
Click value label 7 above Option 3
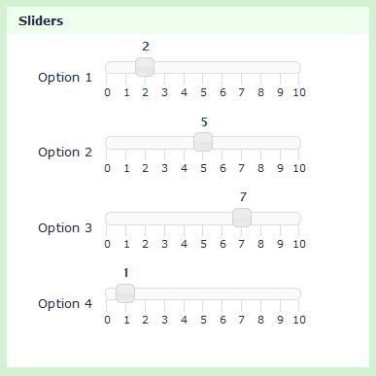coord(243,197)
